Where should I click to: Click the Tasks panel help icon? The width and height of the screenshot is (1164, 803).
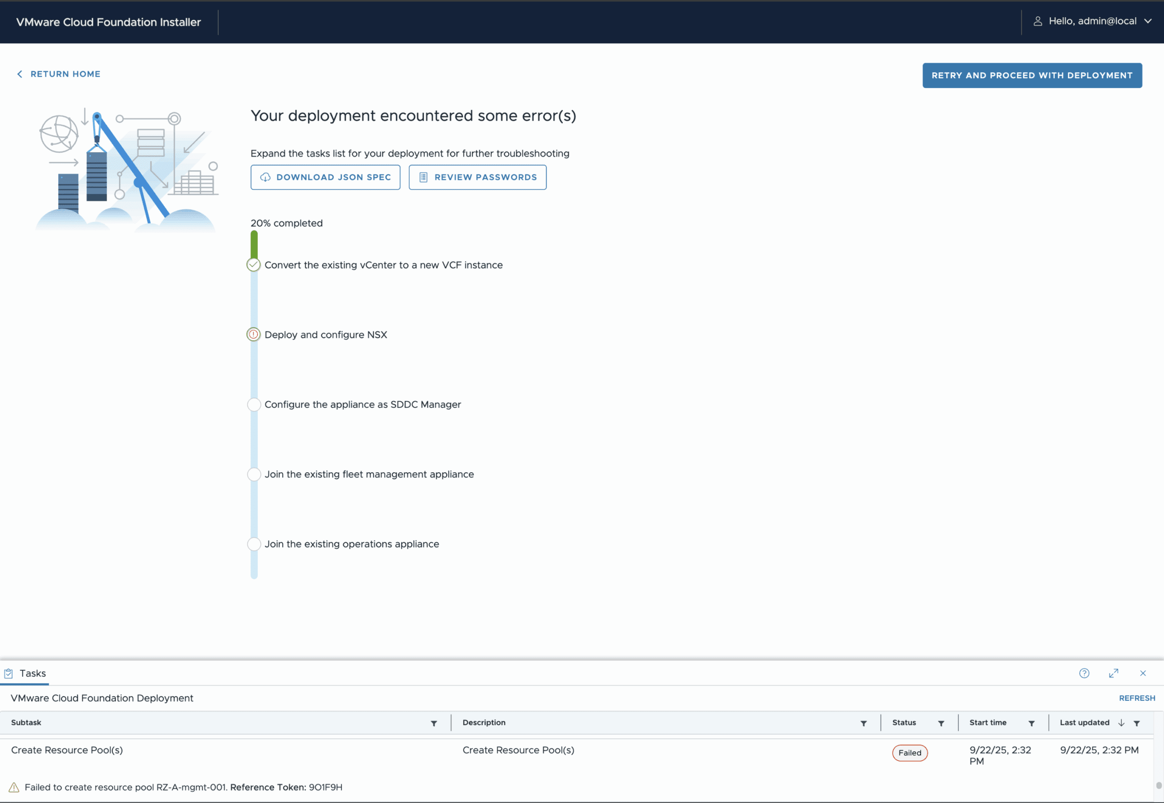pyautogui.click(x=1084, y=673)
